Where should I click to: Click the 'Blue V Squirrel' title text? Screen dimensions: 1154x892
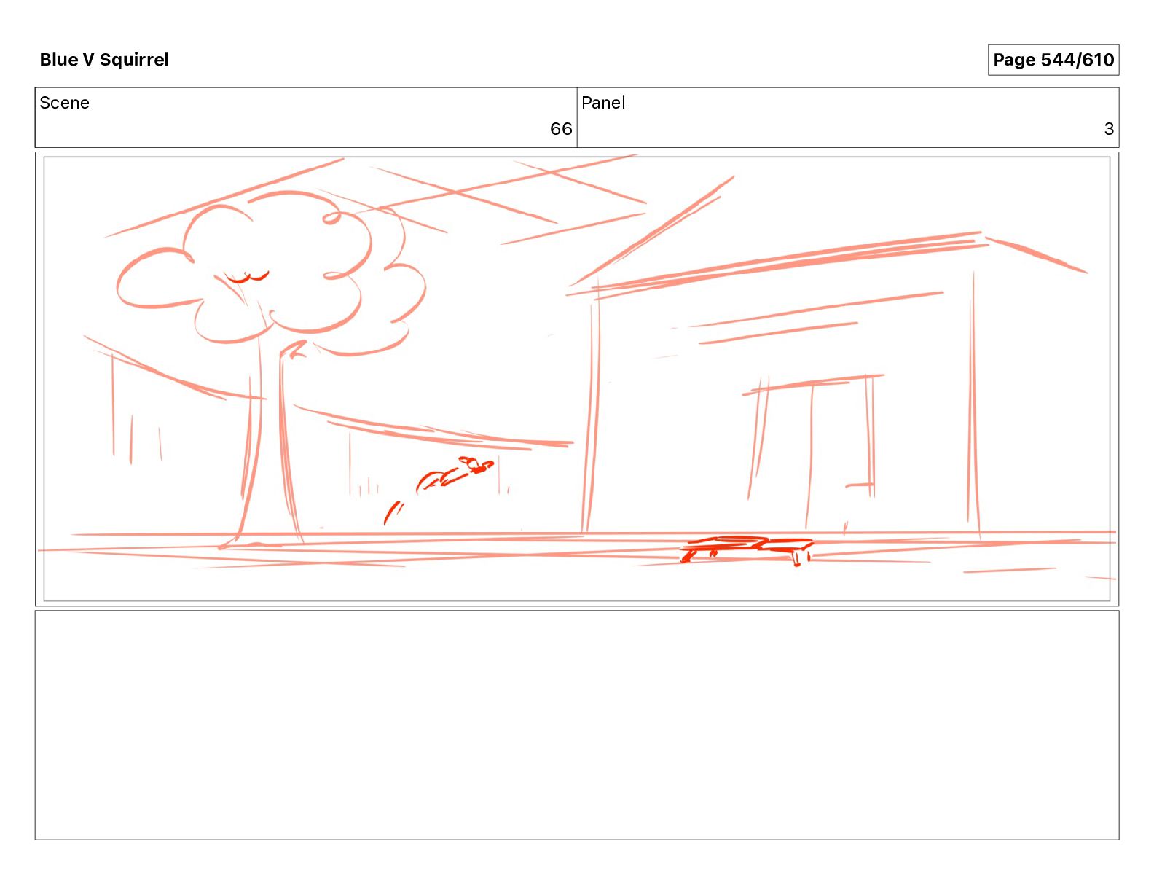[104, 60]
